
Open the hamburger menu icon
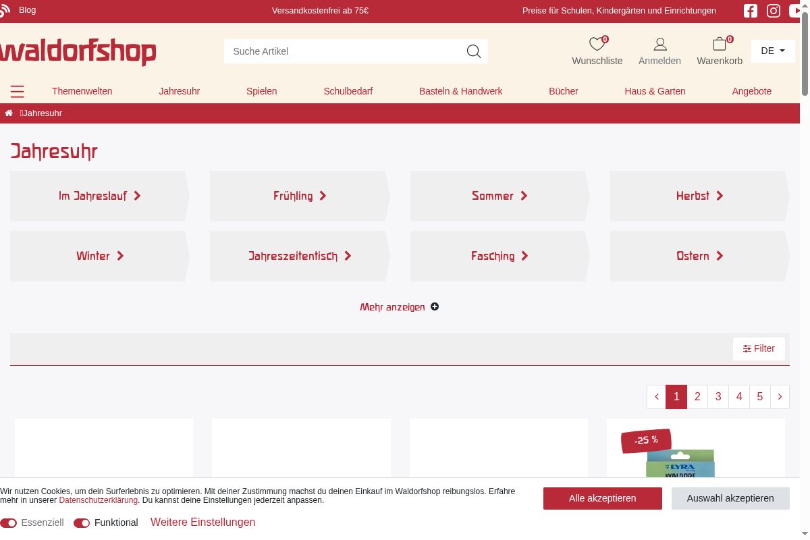tap(18, 92)
